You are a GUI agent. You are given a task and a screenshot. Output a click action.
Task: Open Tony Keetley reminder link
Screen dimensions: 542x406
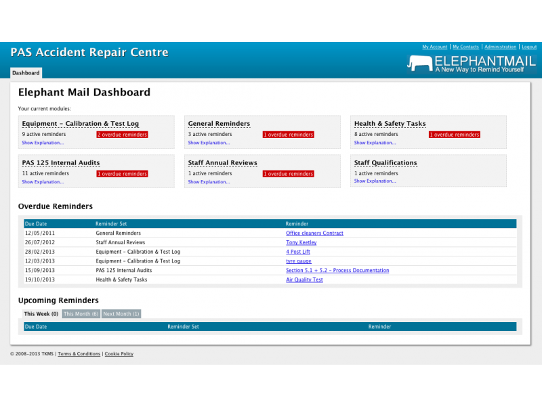(x=301, y=242)
